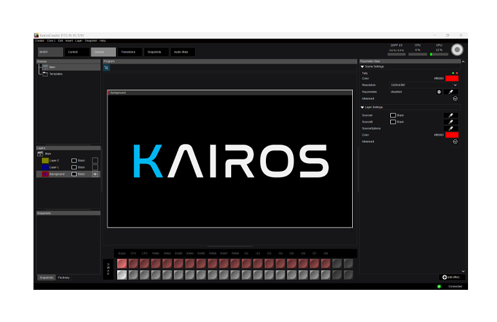Expand Advanced under Scene Settings
The width and height of the screenshot is (497, 322).
click(456, 99)
